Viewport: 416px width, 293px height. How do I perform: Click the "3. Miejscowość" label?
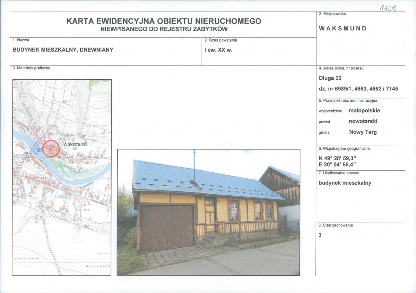(332, 14)
